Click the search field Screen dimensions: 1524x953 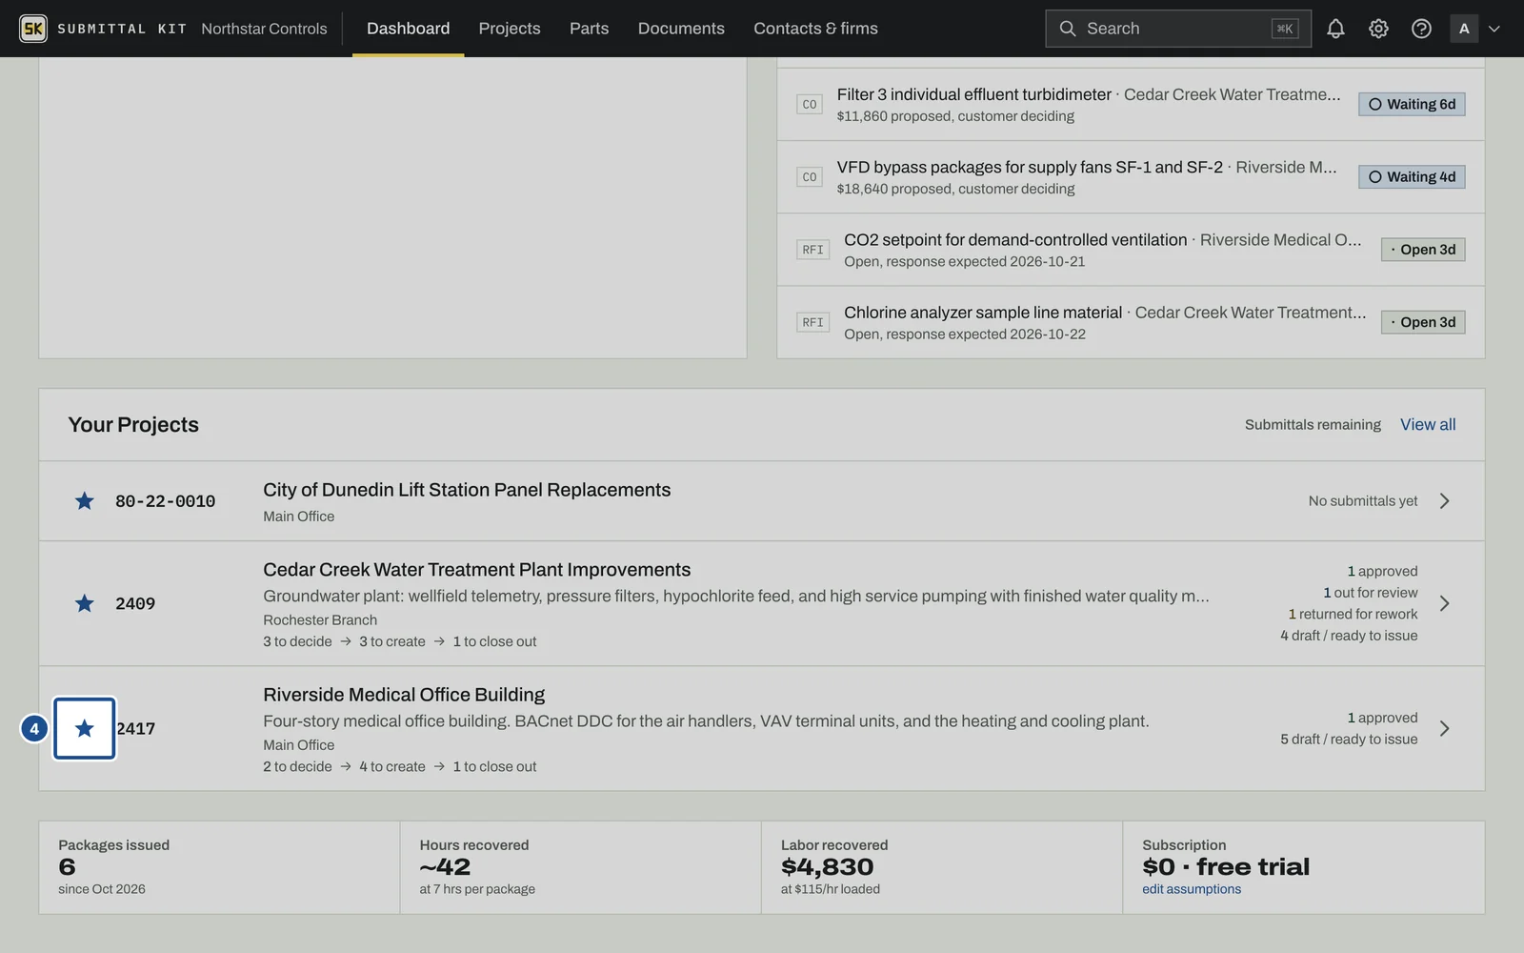click(1177, 29)
